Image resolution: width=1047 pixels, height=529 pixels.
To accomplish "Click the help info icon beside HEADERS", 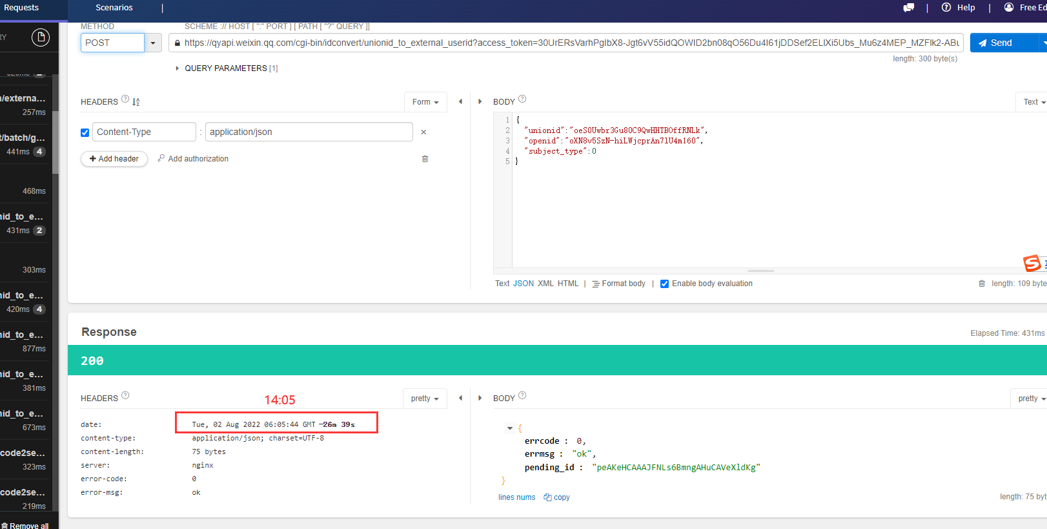I will click(x=125, y=99).
